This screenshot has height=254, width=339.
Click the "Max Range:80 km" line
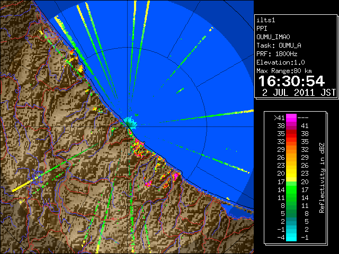(284, 71)
